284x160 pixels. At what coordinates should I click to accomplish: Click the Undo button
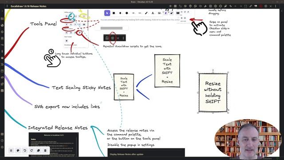(25, 150)
